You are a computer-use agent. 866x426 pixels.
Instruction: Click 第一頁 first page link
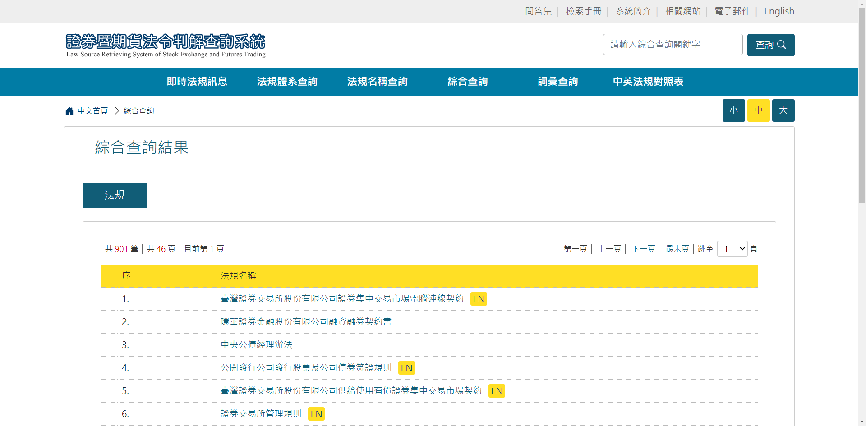tap(576, 249)
